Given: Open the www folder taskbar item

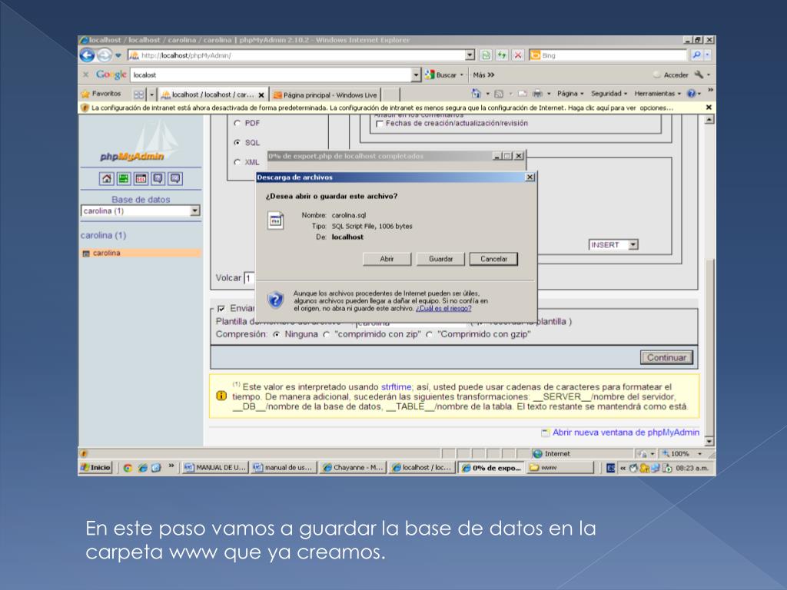Looking at the screenshot, I should (560, 468).
